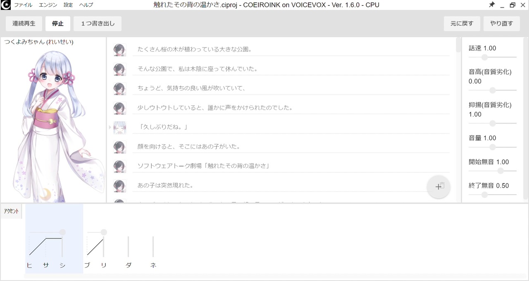Click the やり直す button
The height and width of the screenshot is (281, 529).
pos(502,24)
